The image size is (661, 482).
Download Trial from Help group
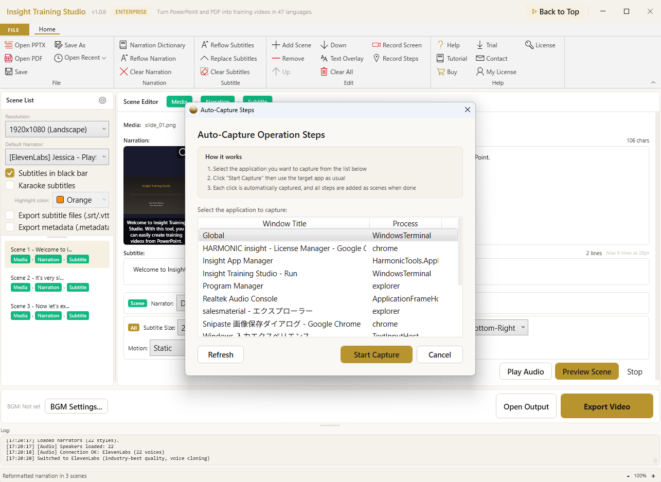coord(487,45)
